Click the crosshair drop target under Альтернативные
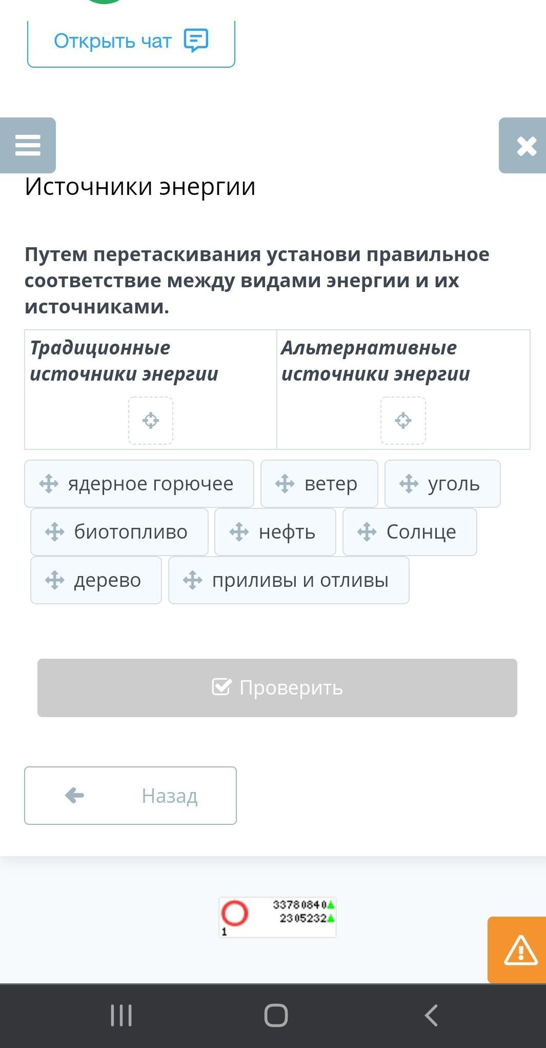Viewport: 546px width, 1048px height. pos(403,421)
